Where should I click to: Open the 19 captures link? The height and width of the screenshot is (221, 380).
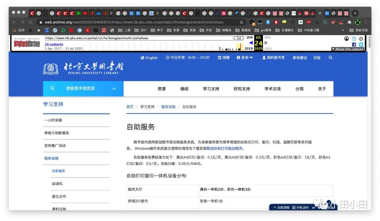[54, 44]
